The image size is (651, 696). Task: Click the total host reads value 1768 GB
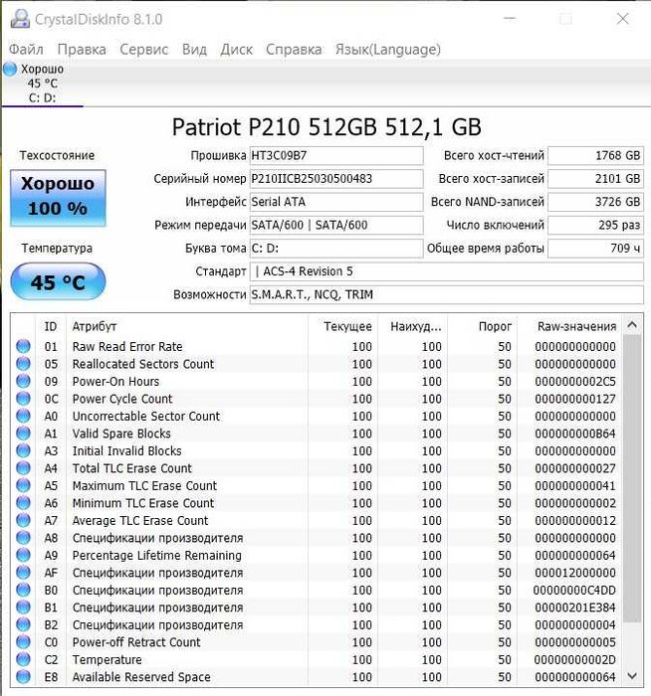tap(595, 156)
